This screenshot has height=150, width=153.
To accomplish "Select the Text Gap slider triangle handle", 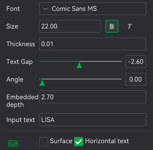I will (79, 65).
